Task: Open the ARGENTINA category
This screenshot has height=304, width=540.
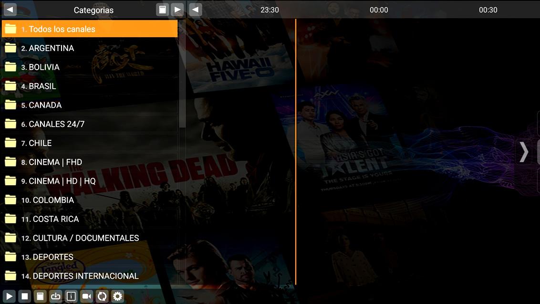Action: (90, 48)
